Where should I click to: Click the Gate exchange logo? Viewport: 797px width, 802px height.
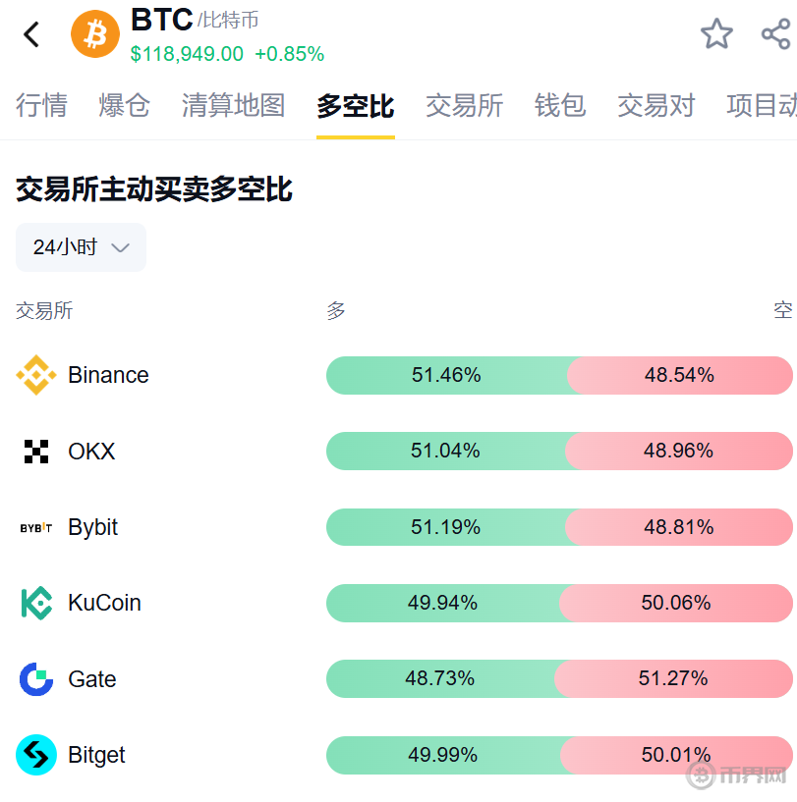pyautogui.click(x=36, y=679)
